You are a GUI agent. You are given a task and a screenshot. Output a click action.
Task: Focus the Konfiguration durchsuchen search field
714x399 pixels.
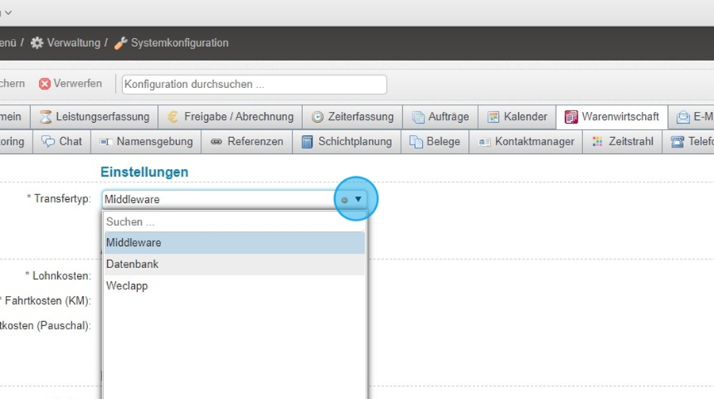point(254,84)
